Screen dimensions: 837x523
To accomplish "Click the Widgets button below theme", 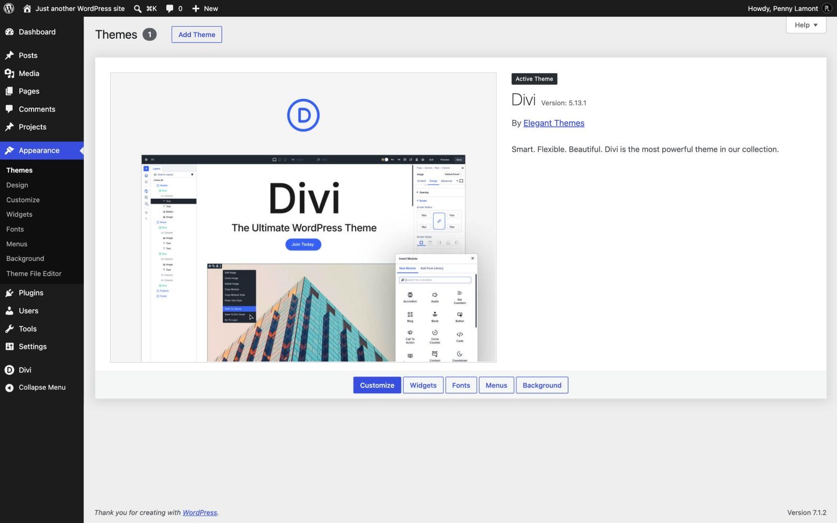I will point(423,385).
